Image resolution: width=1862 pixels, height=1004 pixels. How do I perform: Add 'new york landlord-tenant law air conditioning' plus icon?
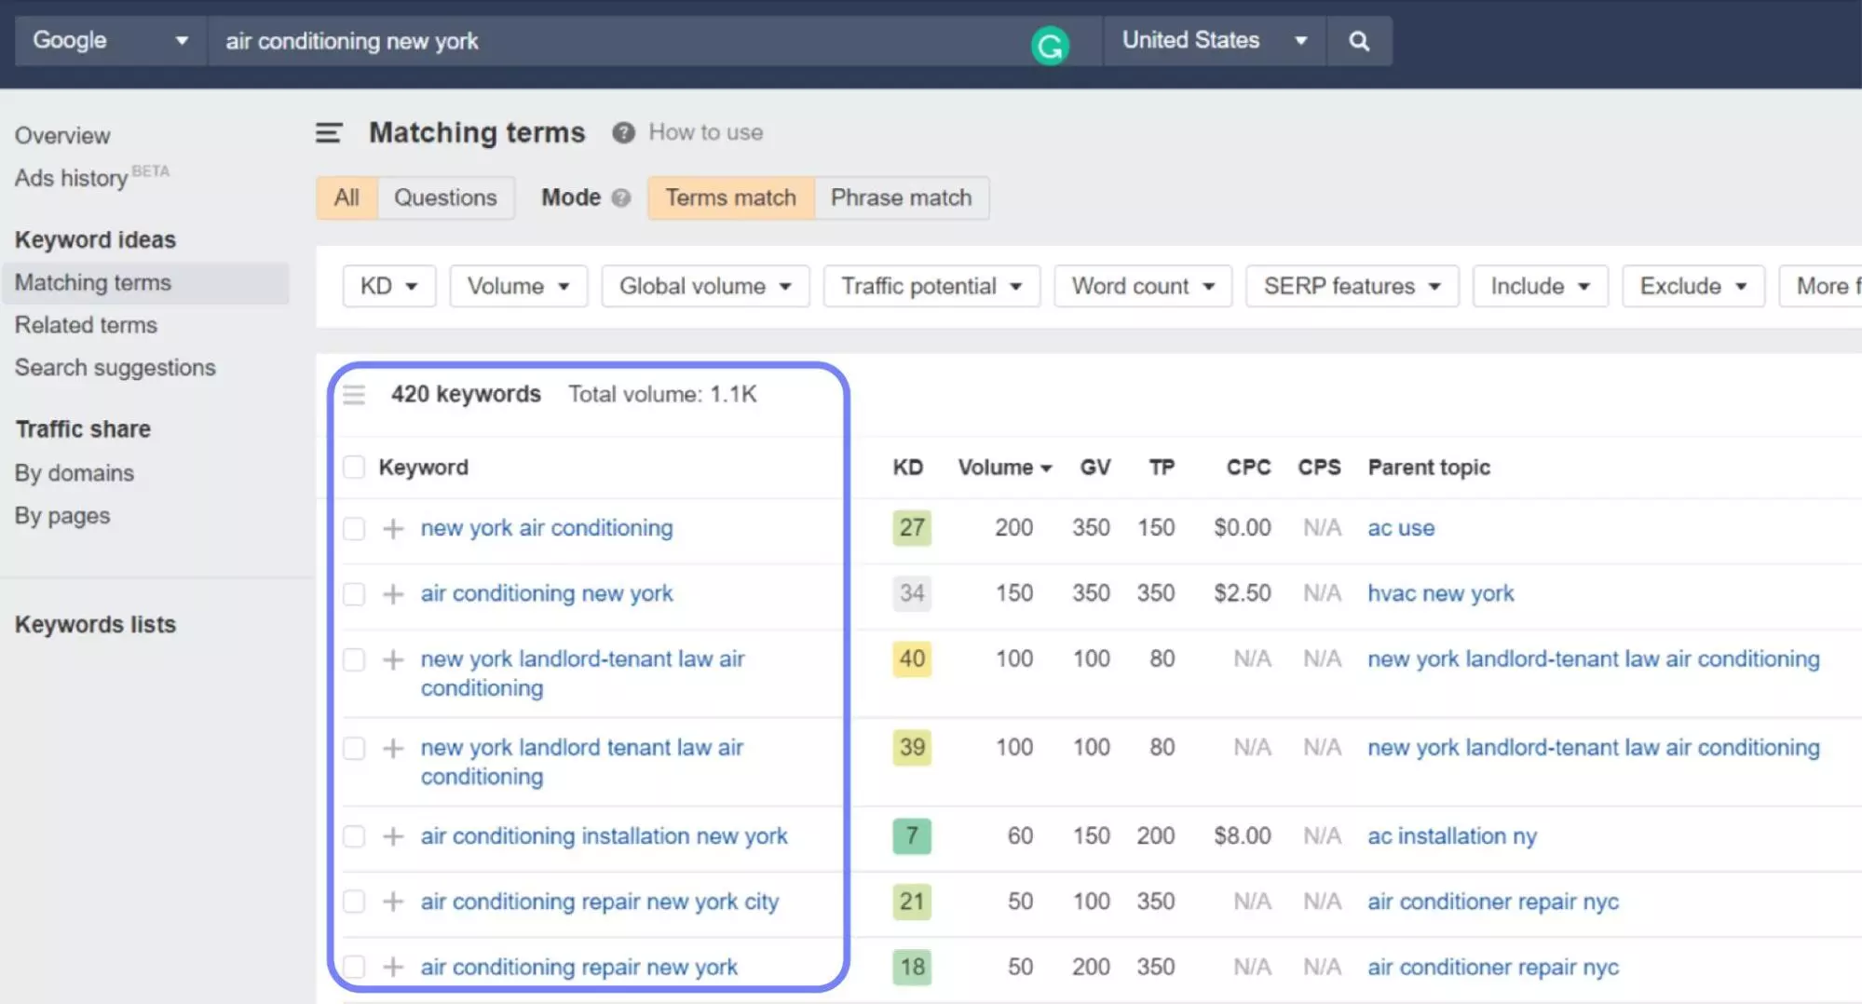393,659
